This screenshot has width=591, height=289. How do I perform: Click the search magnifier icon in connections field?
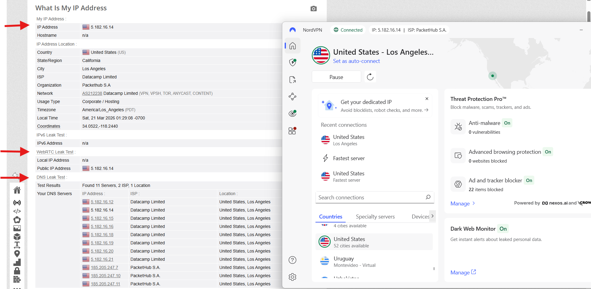tap(428, 197)
